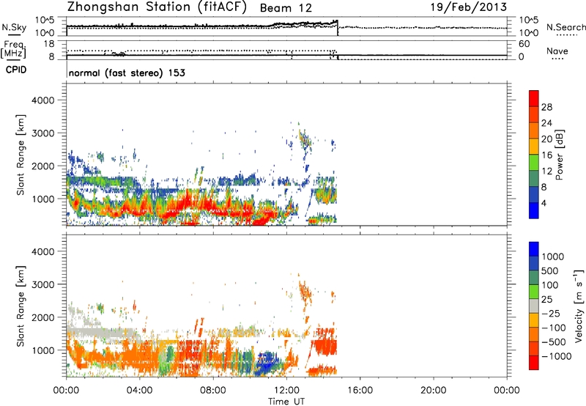
Task: Select the "N.Search" legend label
Action: (x=565, y=27)
